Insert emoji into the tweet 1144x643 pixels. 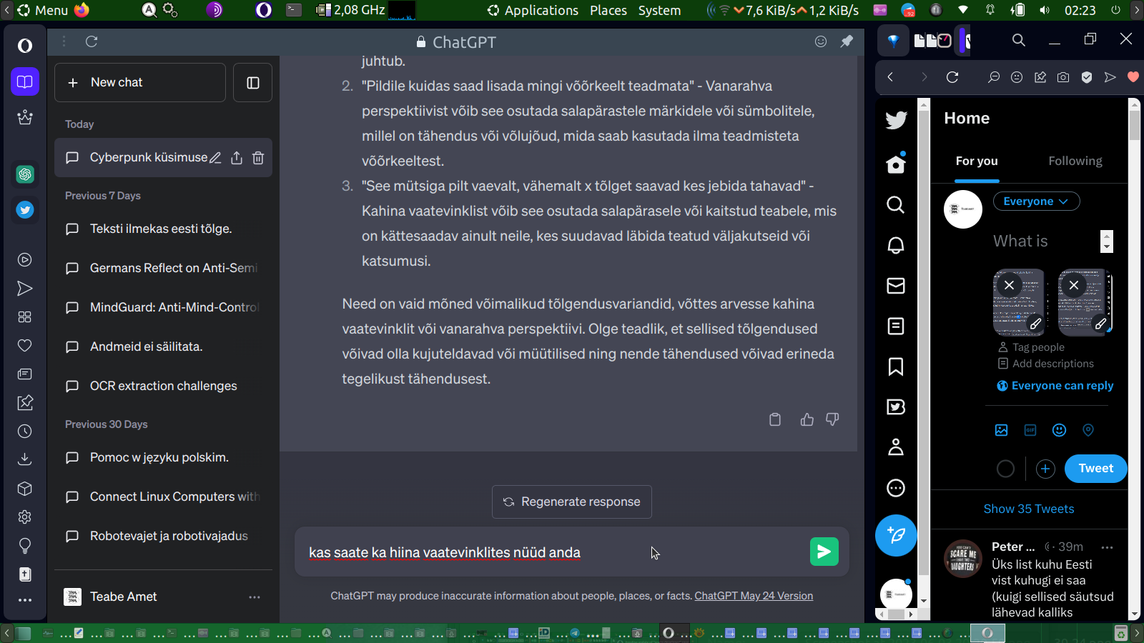pyautogui.click(x=1060, y=430)
